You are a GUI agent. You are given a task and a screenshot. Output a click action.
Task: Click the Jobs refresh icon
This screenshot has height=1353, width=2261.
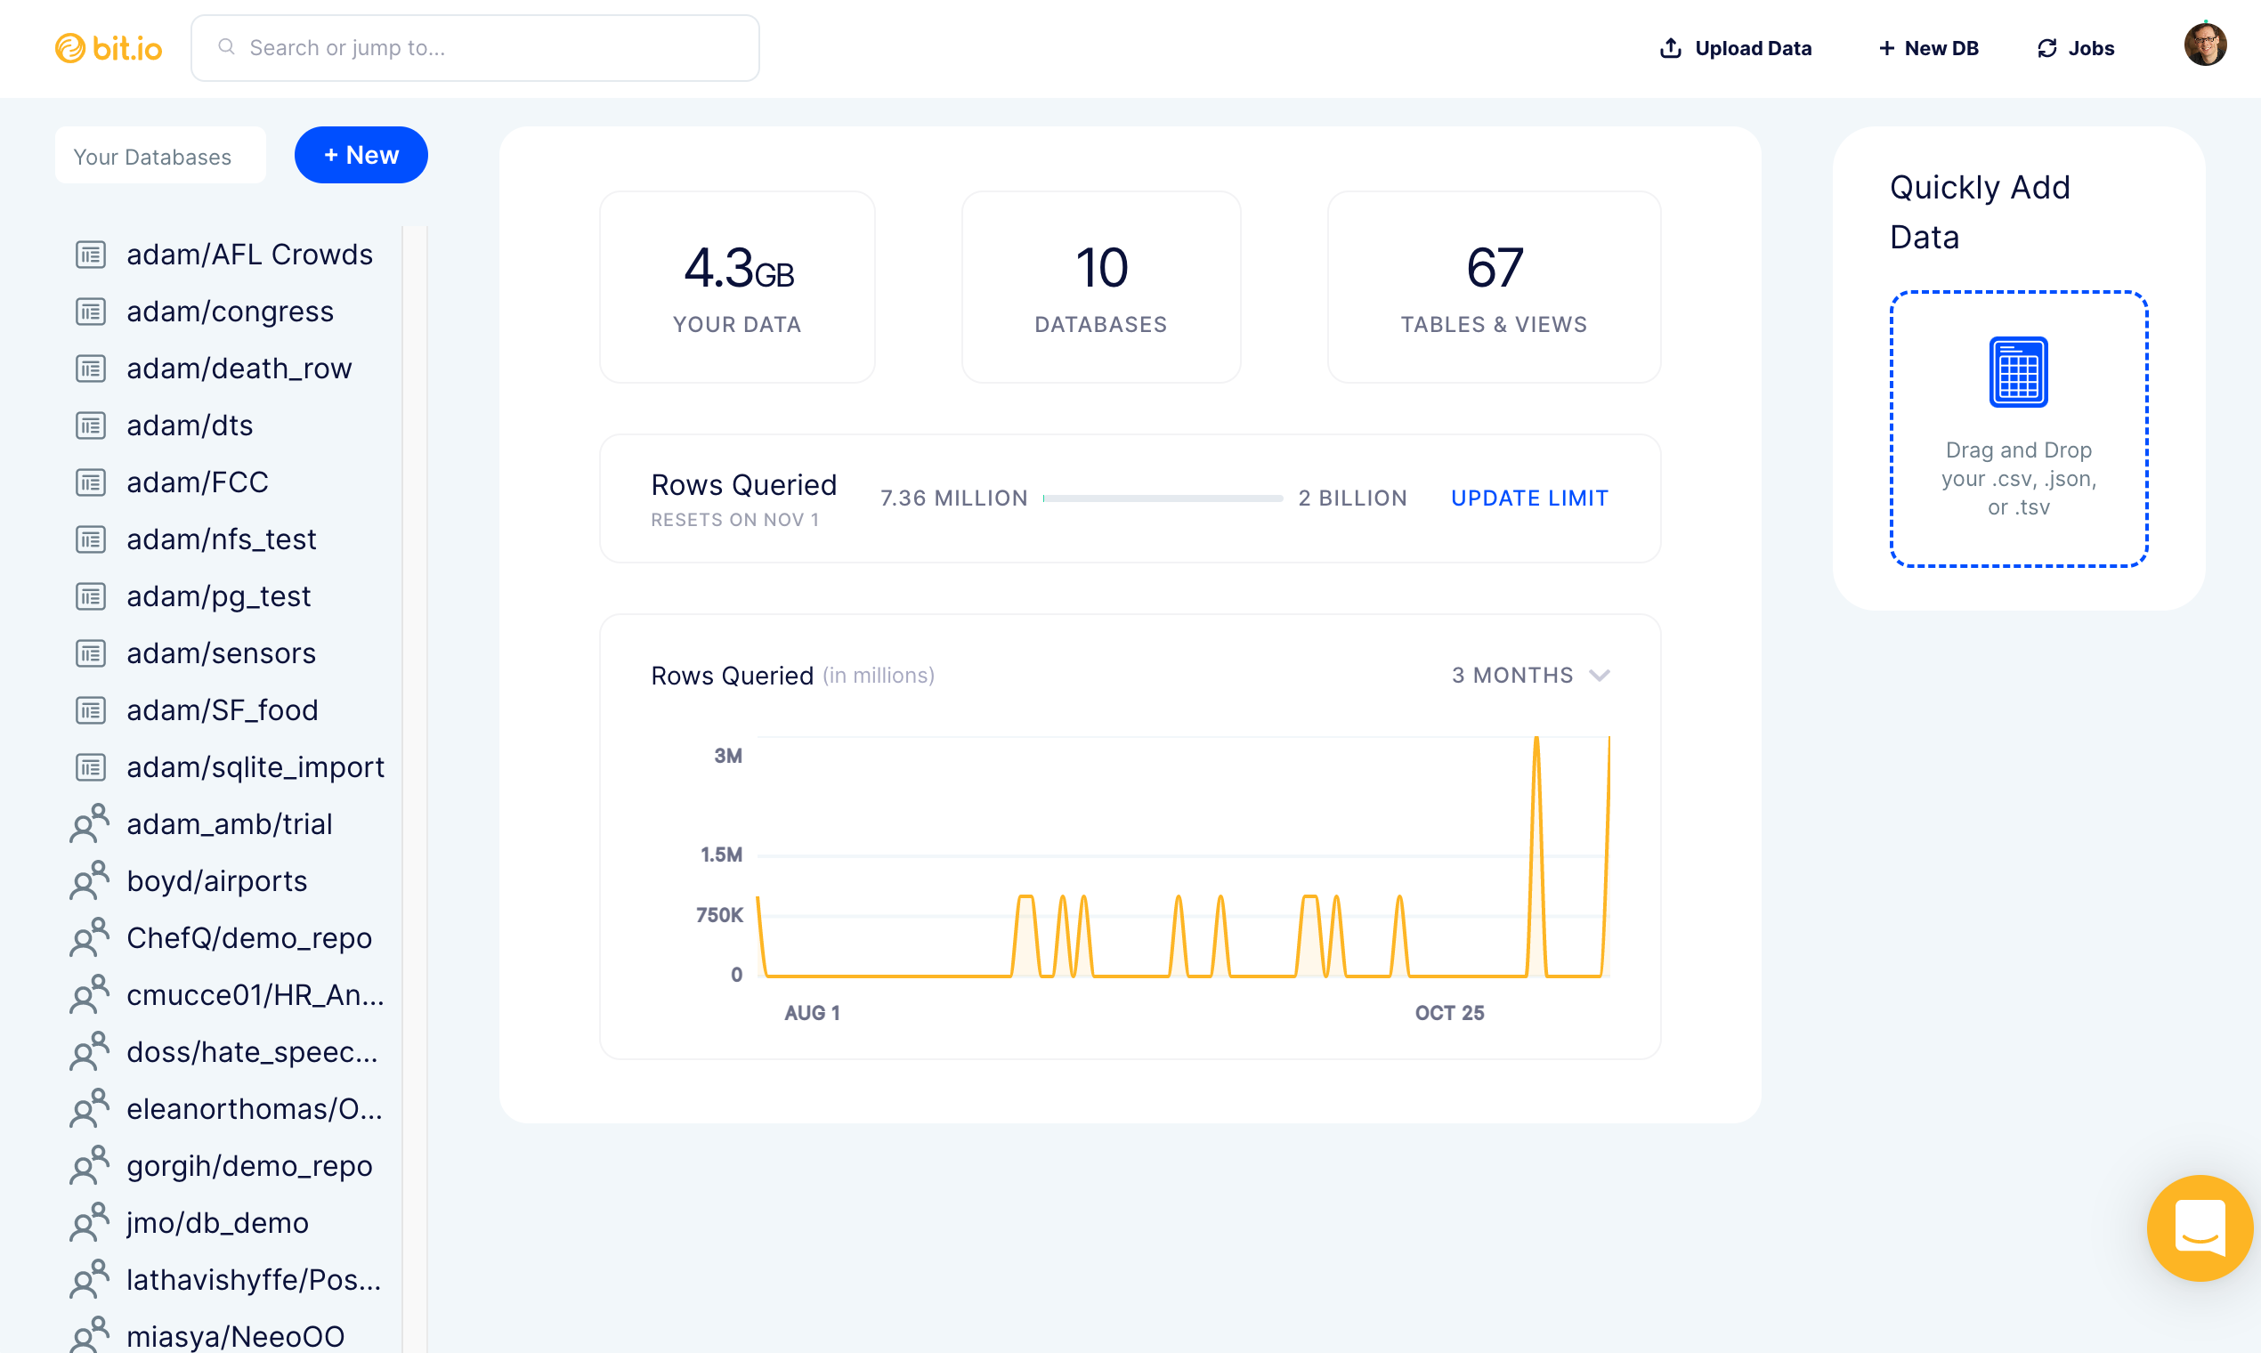2046,47
